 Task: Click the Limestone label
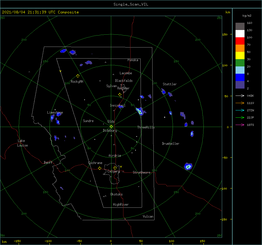click(x=55, y=112)
